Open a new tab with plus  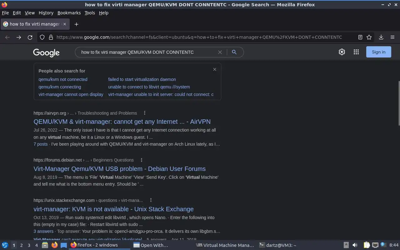point(76,24)
